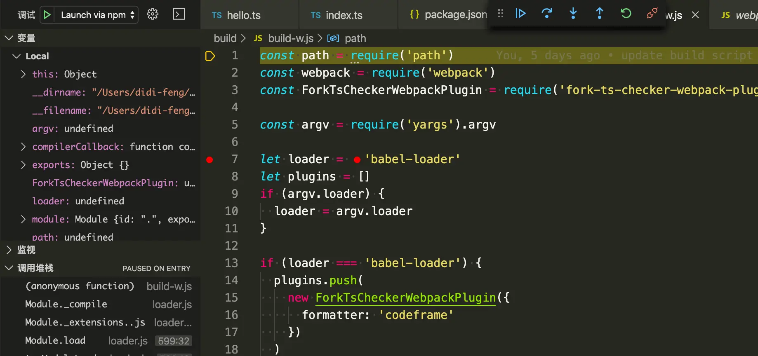Expand the exports: Object variable
The width and height of the screenshot is (758, 356).
click(x=23, y=165)
